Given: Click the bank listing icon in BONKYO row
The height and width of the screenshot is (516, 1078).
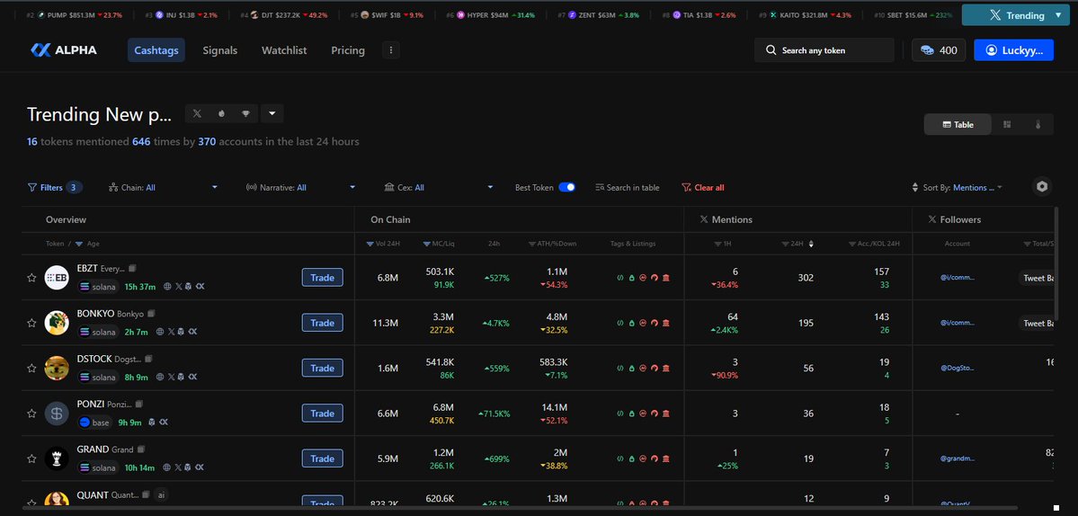Looking at the screenshot, I should pos(665,323).
